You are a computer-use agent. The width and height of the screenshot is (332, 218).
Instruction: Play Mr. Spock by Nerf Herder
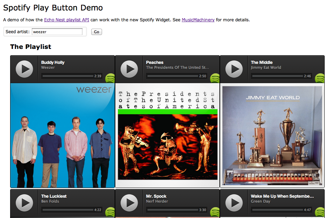coord(129,203)
